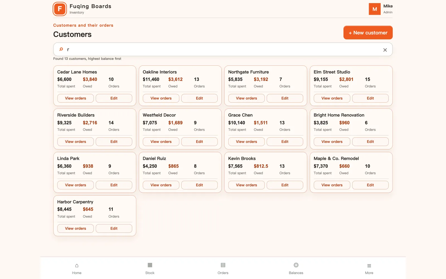The width and height of the screenshot is (446, 279).
Task: Edit Daniel Ruiz customer
Action: point(199,185)
